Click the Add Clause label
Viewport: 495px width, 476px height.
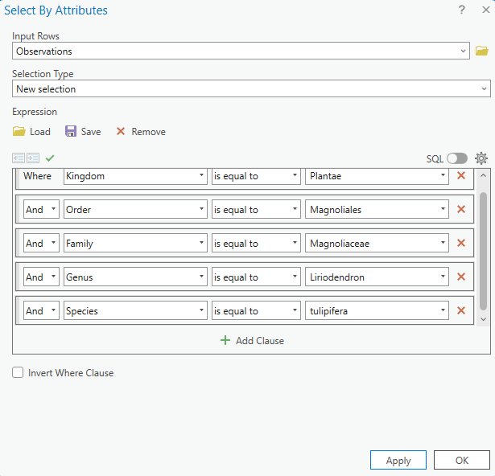260,341
